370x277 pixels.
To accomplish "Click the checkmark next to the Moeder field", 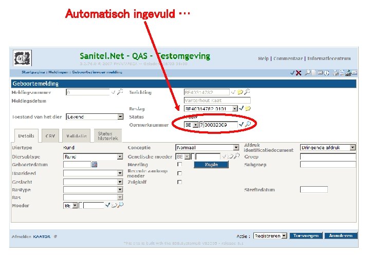I will point(107,205).
